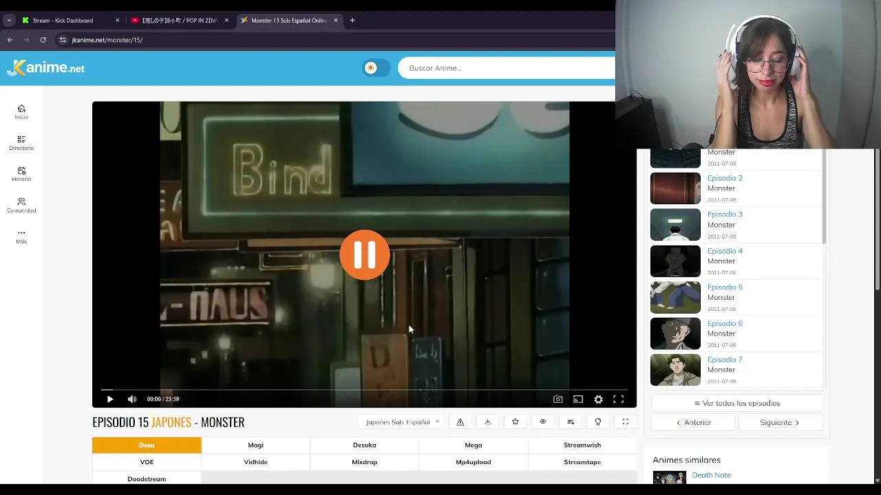The image size is (881, 495).
Task: Open the Comunidad sidebar icon
Action: (x=21, y=201)
